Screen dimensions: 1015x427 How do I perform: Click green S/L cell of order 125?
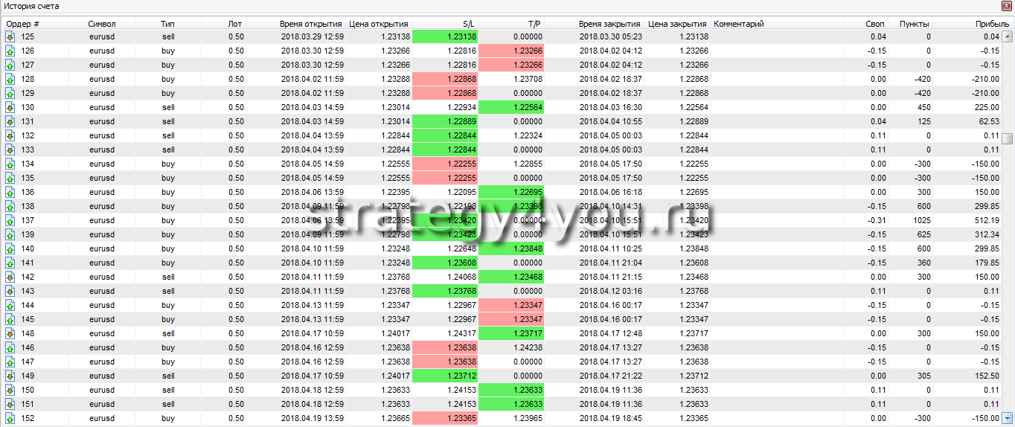[445, 36]
